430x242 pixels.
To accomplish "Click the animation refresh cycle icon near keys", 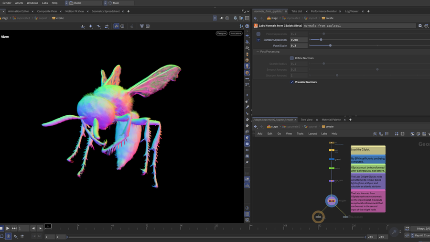I will [407, 229].
